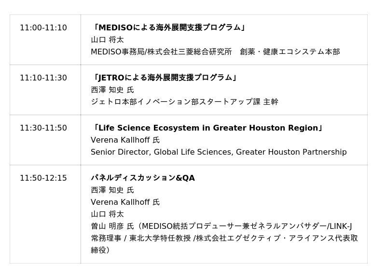
Task: Click 西澤 知史 氏 in the panel discussion
Action: pos(112,190)
